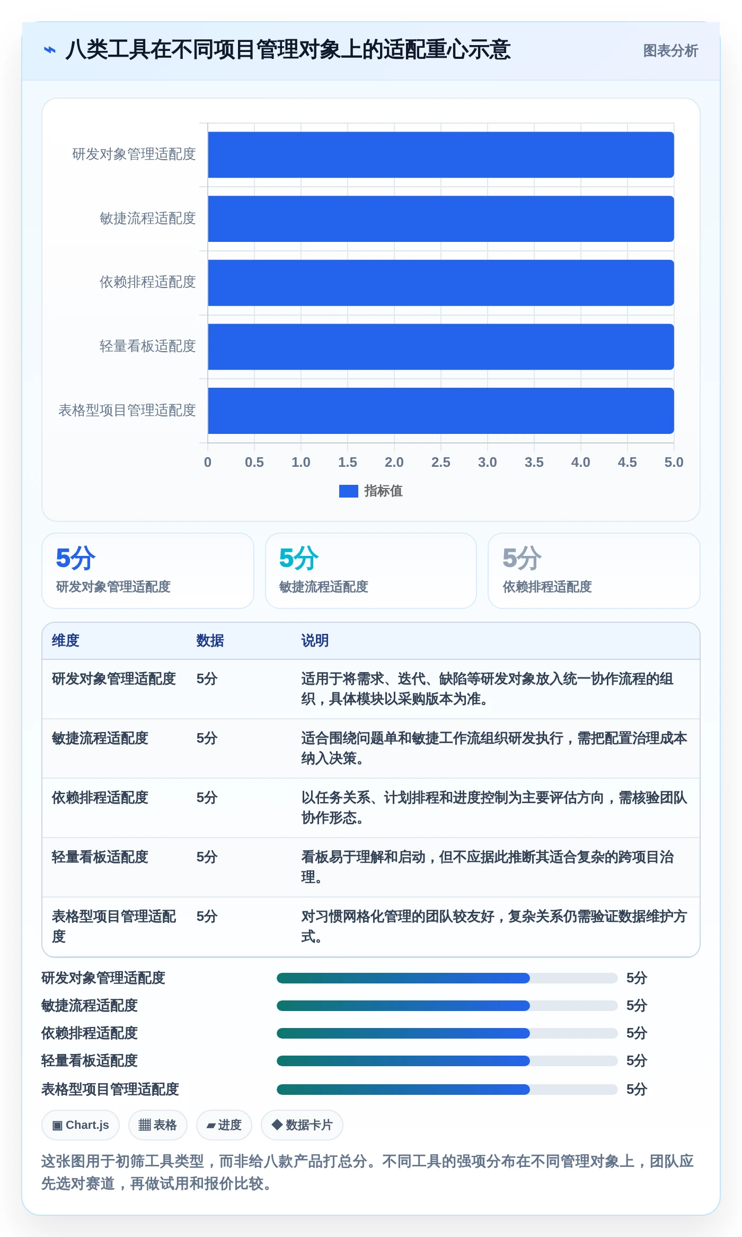Click the 表格型项目管理适配度 progress bar

[x=447, y=1090]
